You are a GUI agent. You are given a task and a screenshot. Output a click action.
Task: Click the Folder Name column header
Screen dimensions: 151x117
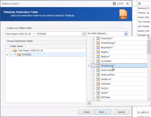coord(48,46)
